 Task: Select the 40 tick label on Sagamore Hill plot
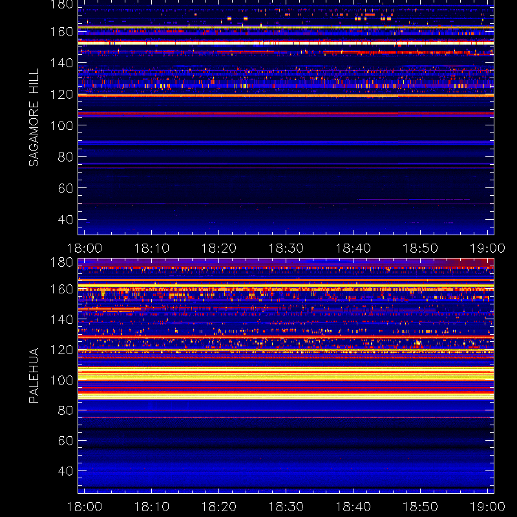[x=65, y=220]
